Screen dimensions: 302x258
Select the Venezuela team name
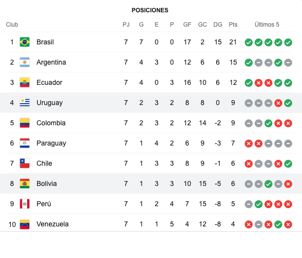pyautogui.click(x=52, y=224)
